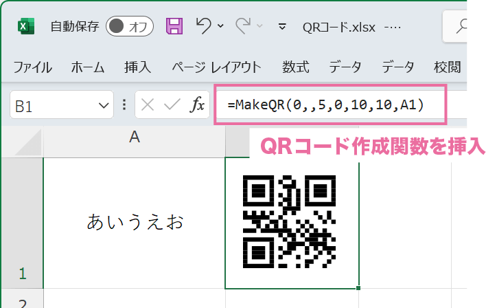The width and height of the screenshot is (497, 308).
Task: Select row 1 header
Action: click(22, 223)
